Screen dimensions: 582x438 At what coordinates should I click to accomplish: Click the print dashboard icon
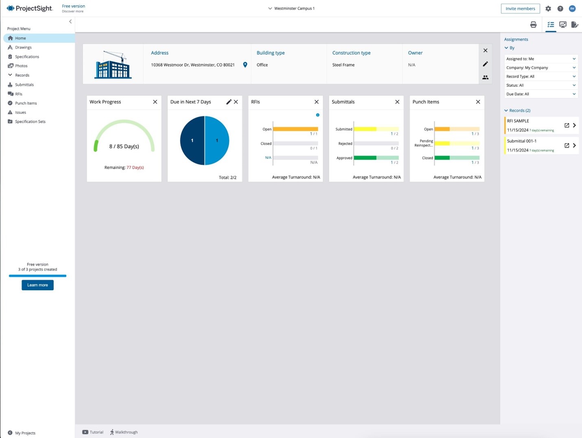[x=534, y=24]
